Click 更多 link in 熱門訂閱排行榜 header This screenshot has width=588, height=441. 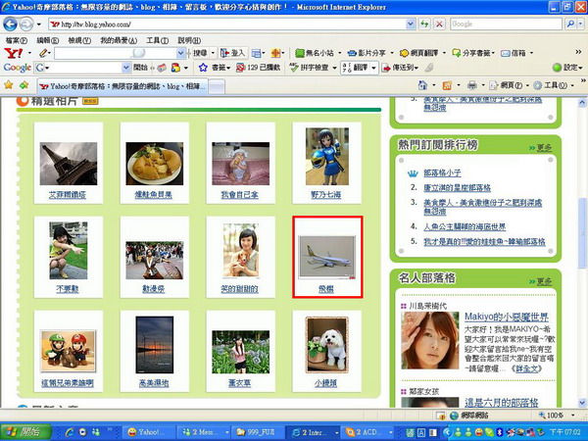tap(544, 148)
